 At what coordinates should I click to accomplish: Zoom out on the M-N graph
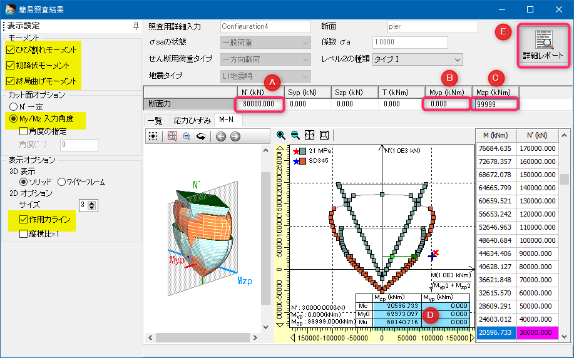(x=295, y=135)
